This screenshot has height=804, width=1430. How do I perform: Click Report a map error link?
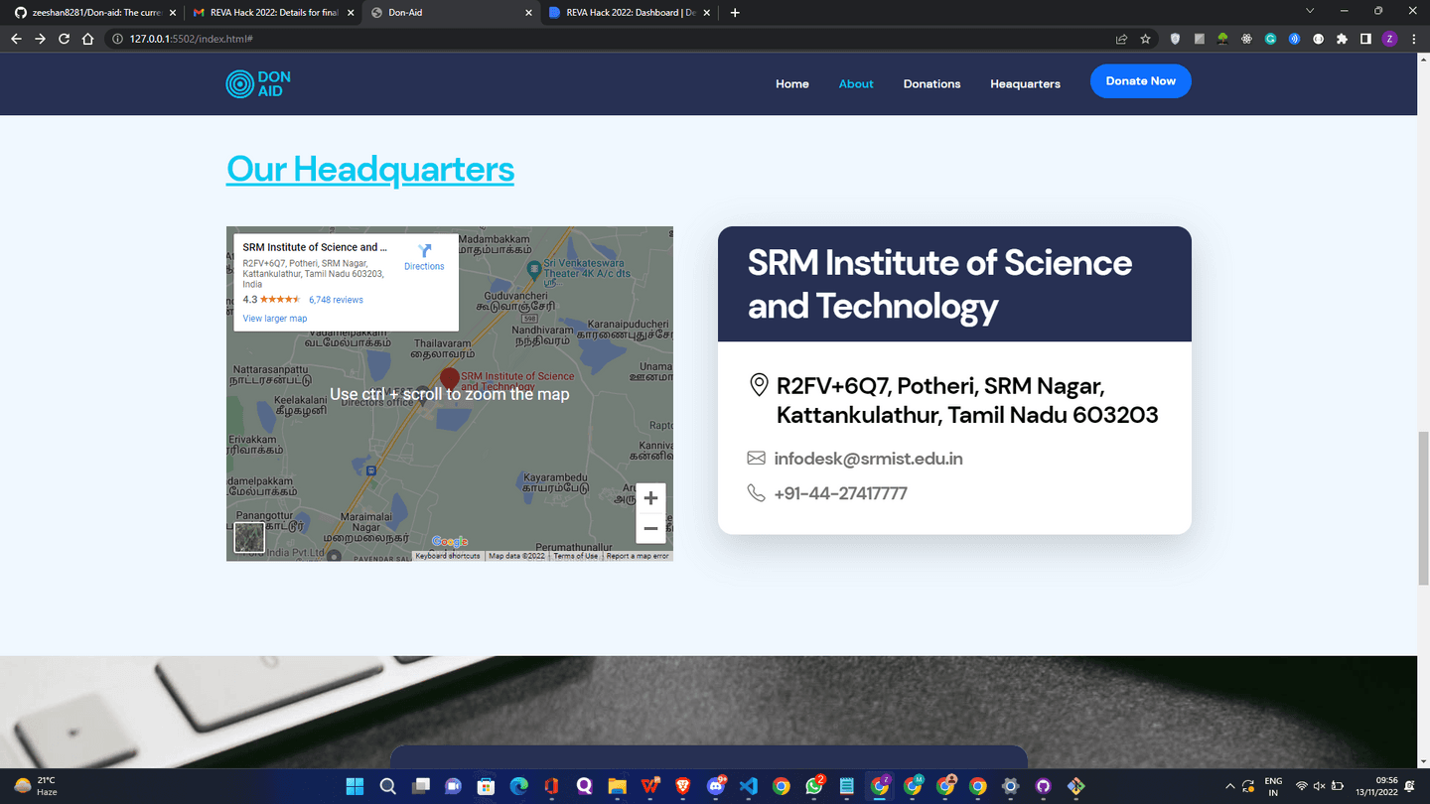click(638, 556)
